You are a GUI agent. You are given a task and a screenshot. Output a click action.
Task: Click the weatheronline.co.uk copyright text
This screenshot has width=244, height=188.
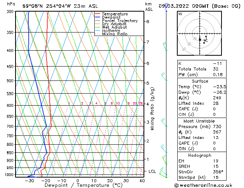coord(204,185)
